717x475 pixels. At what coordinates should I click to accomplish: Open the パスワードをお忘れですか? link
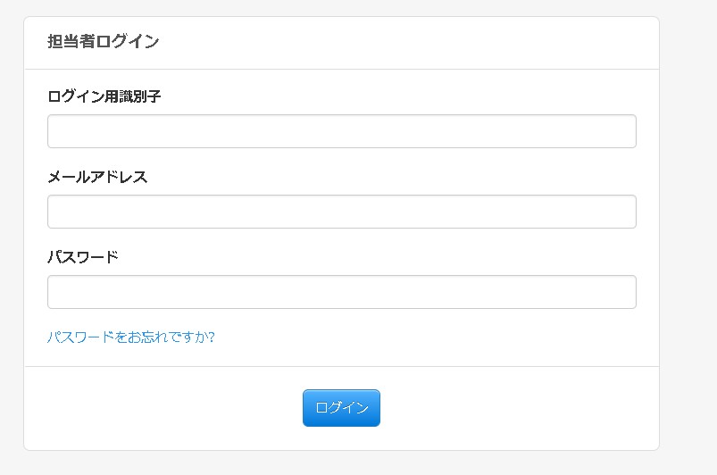point(130,337)
